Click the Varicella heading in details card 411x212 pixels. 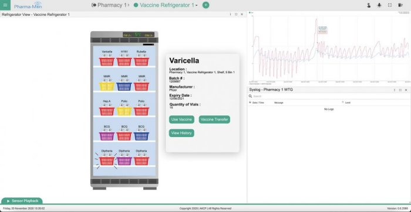[184, 61]
